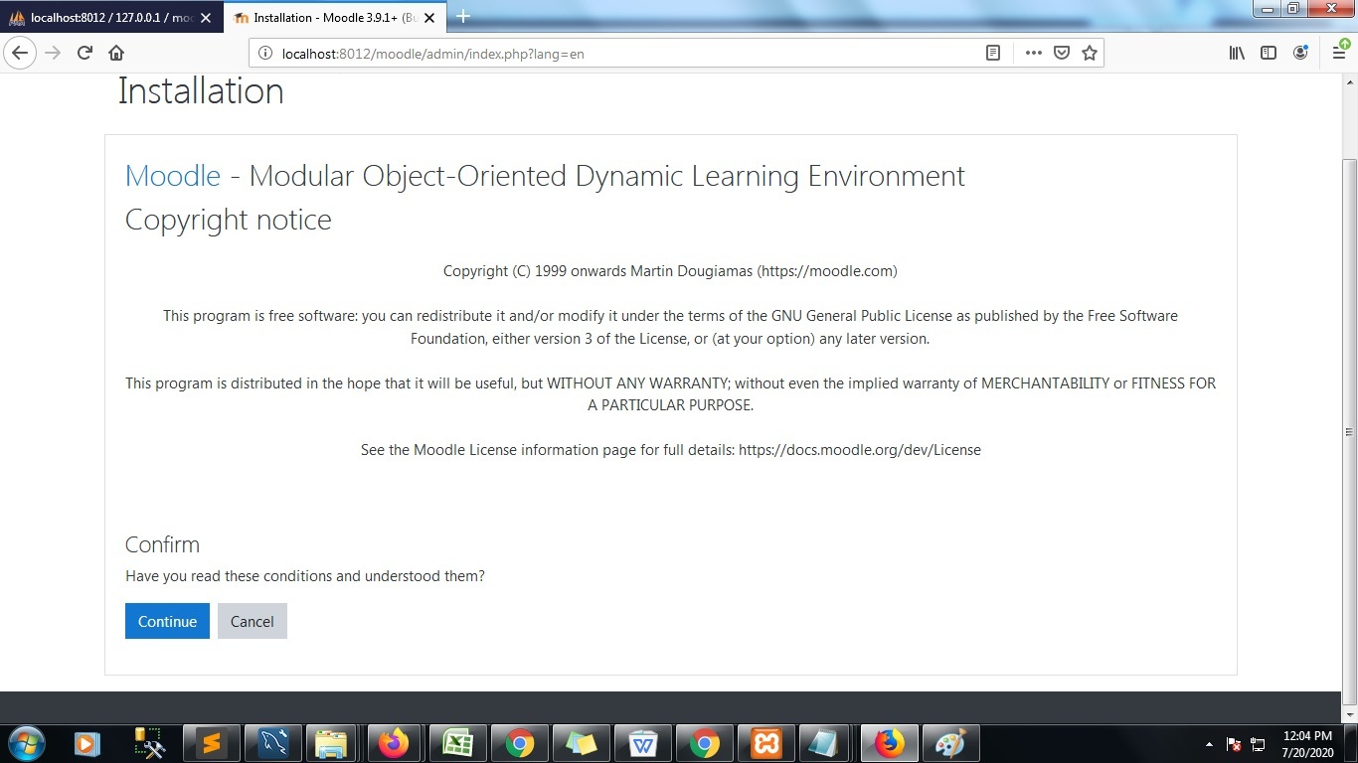Open Excel from taskbar
Image resolution: width=1358 pixels, height=763 pixels.
point(456,743)
